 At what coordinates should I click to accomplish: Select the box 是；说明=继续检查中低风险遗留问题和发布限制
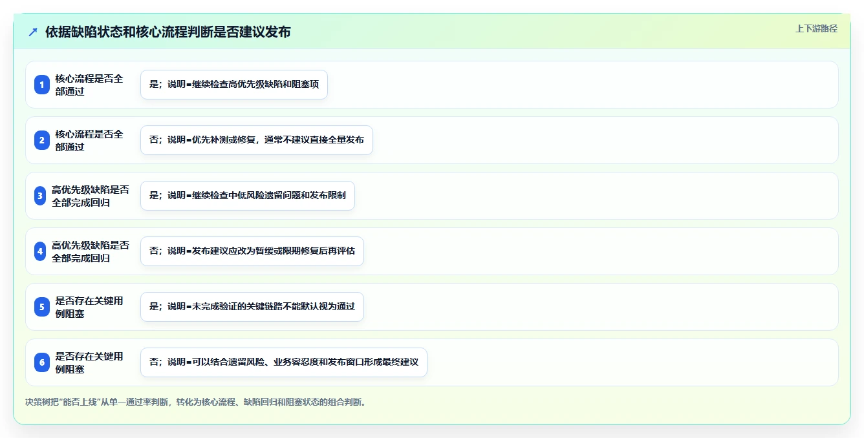[248, 196]
